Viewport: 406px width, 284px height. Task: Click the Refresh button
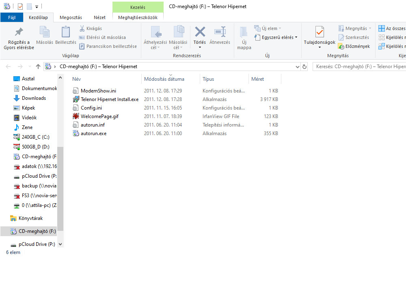[x=304, y=67]
